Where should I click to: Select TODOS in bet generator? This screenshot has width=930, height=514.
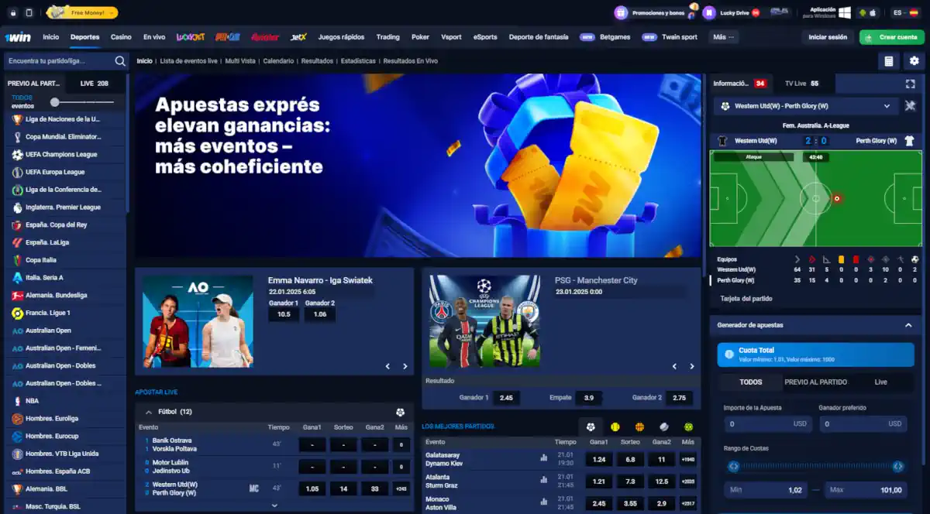coord(750,382)
